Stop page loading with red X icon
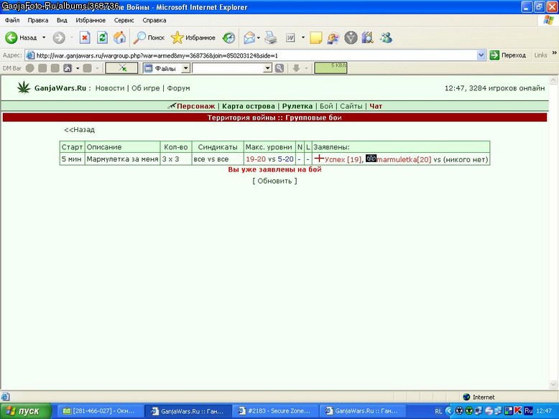The image size is (559, 419). click(x=85, y=37)
